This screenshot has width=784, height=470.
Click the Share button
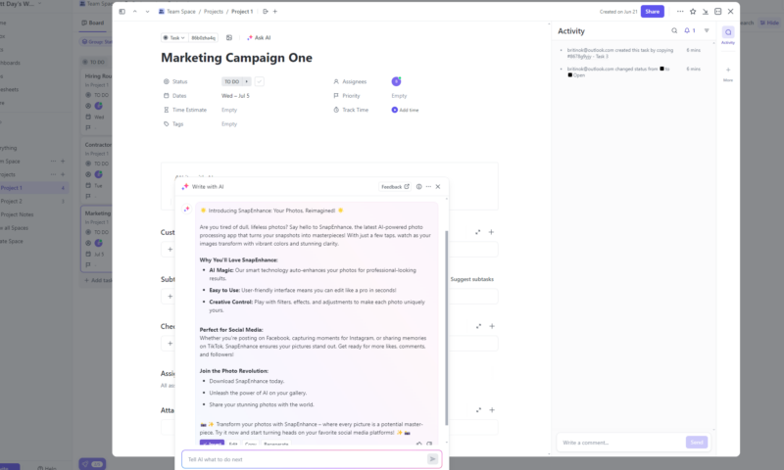653,12
